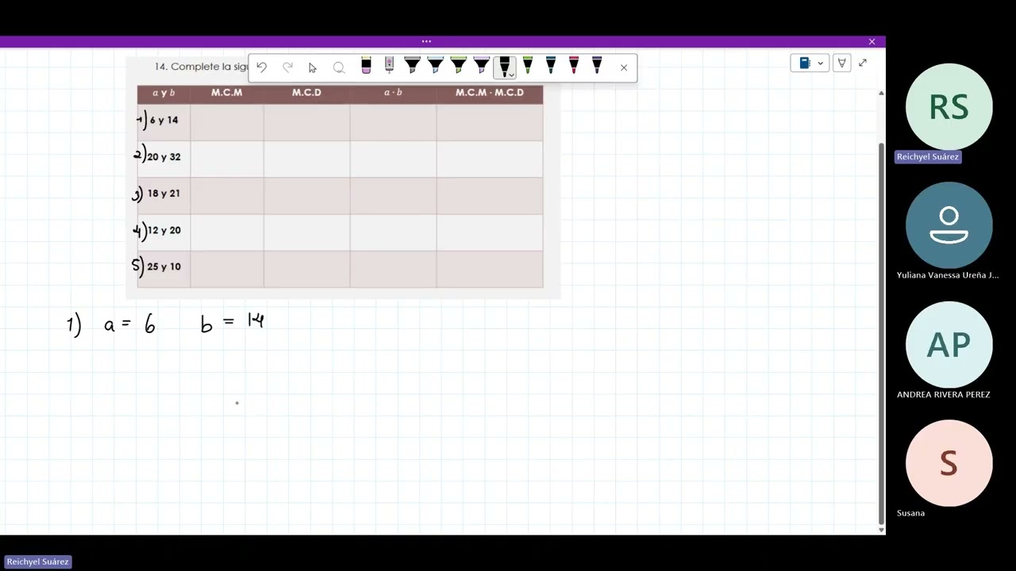Click the three-dot menu on purple bar
The height and width of the screenshot is (571, 1016).
pyautogui.click(x=426, y=41)
